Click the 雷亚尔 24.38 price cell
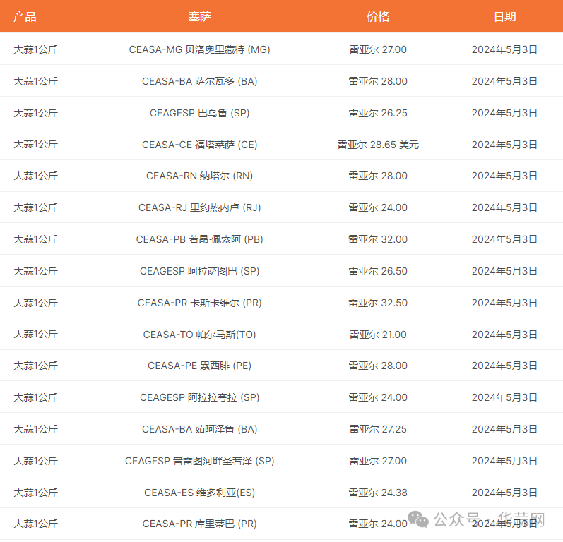This screenshot has height=542, width=563. coord(378,493)
